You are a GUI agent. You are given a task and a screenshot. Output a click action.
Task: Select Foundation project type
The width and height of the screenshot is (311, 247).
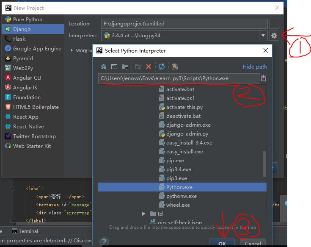pyautogui.click(x=33, y=97)
